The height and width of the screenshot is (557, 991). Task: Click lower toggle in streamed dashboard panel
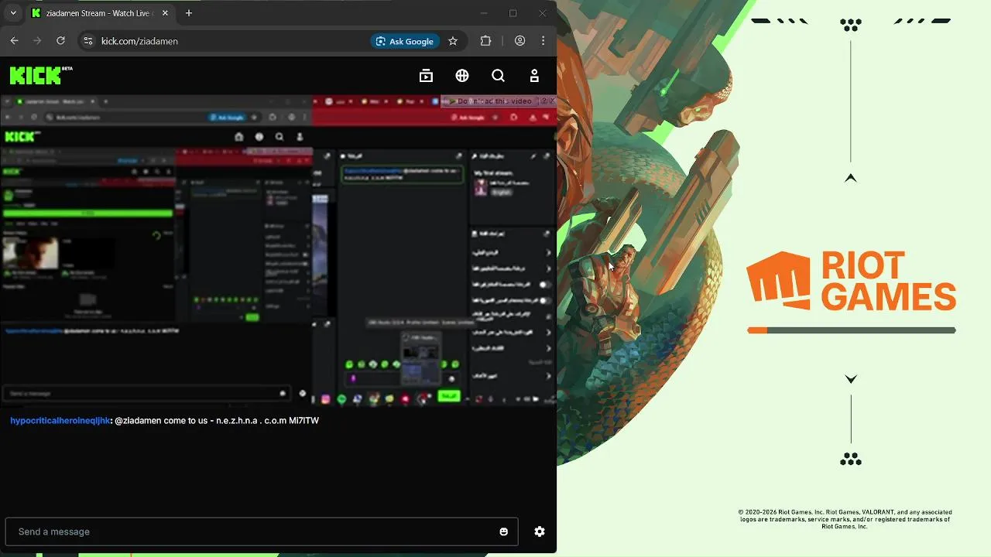pos(545,300)
